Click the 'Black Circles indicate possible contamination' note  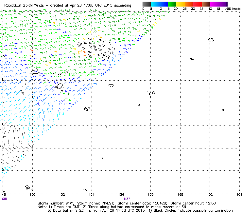click(193, 210)
